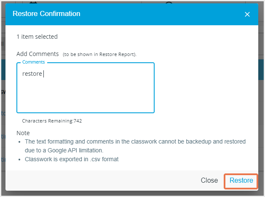265x197 pixels.
Task: Click the "Restore Confirmation" dialog title
Action: (46, 14)
